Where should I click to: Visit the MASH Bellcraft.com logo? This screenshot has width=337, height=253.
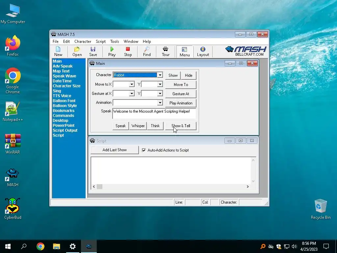click(x=246, y=51)
